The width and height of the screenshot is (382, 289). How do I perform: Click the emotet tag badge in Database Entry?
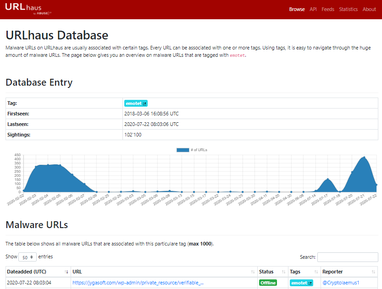[136, 104]
